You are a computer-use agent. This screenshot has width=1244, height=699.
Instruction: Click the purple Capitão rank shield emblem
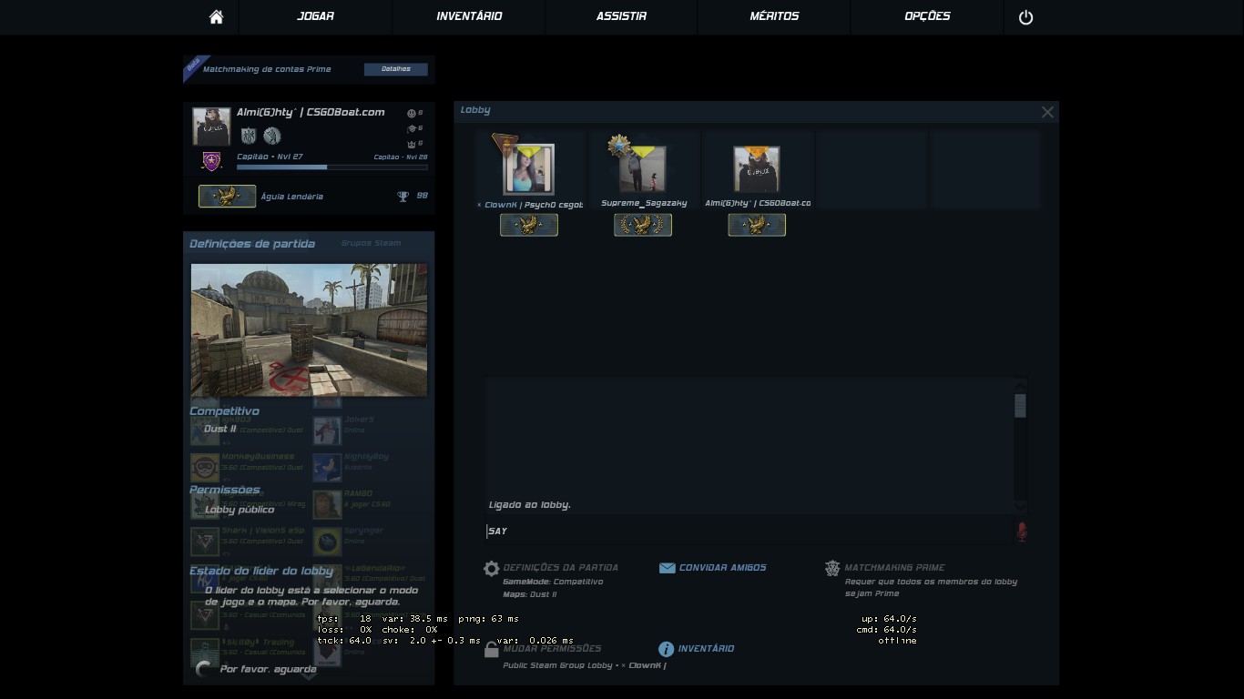coord(211,162)
